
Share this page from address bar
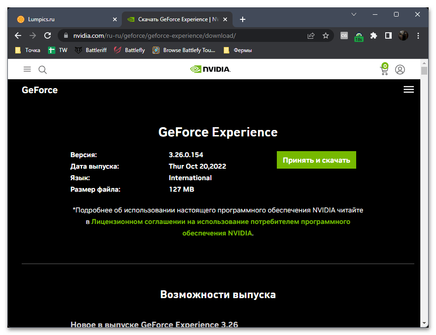coord(311,35)
